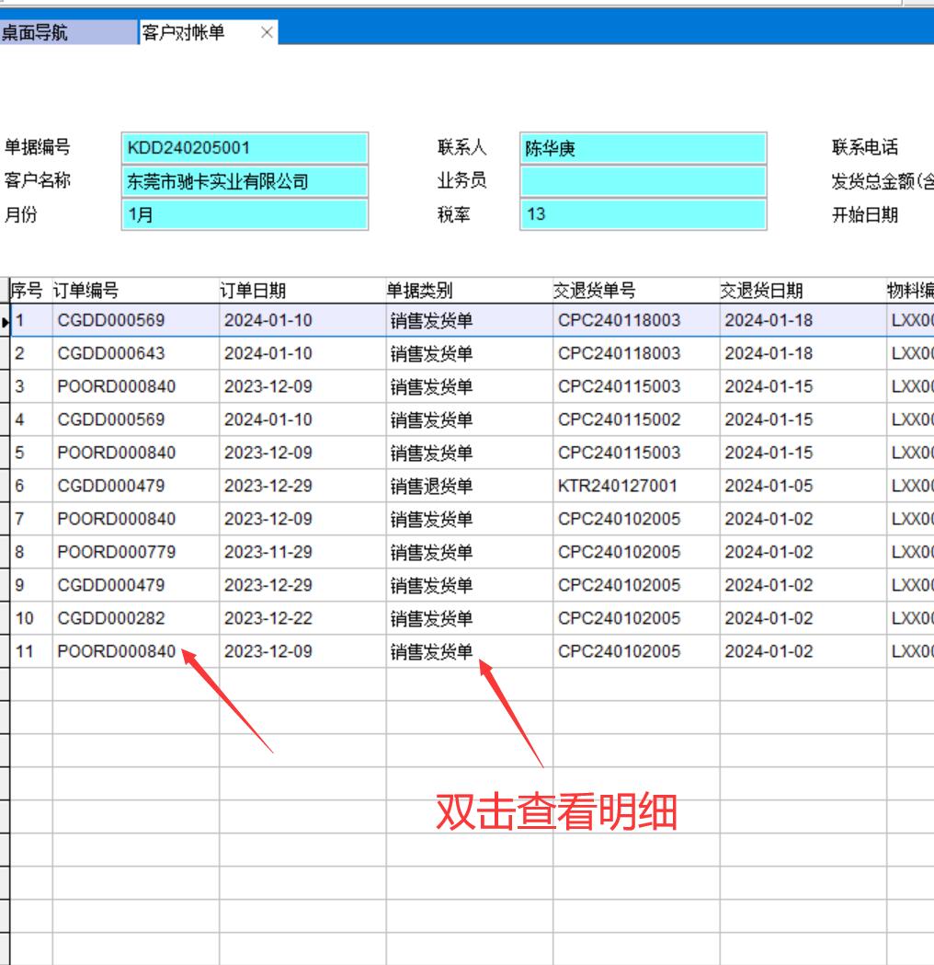
Task: Click the 税率 field showing 13
Action: pos(643,214)
